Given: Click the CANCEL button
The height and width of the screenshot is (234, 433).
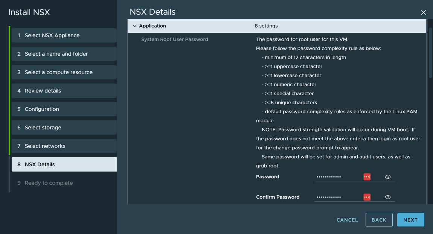Looking at the screenshot, I should point(347,220).
